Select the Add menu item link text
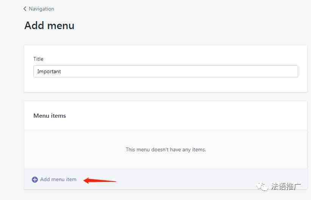 58,180
